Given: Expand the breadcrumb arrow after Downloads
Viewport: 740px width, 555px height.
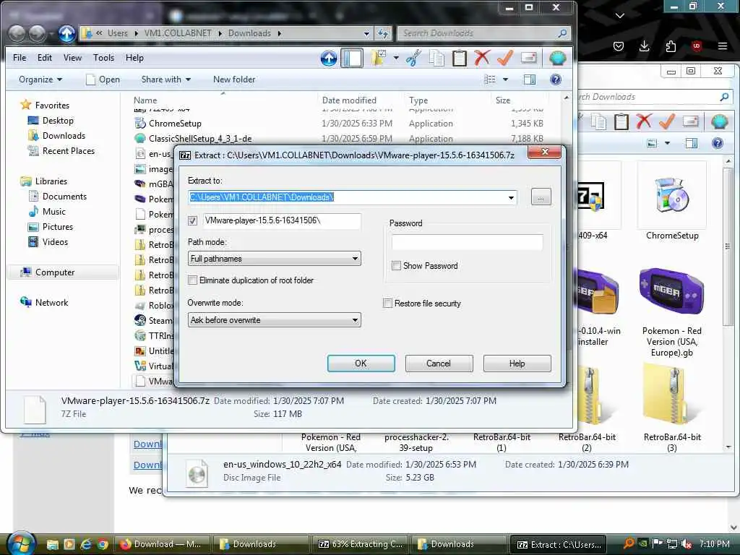Looking at the screenshot, I should click(x=280, y=33).
